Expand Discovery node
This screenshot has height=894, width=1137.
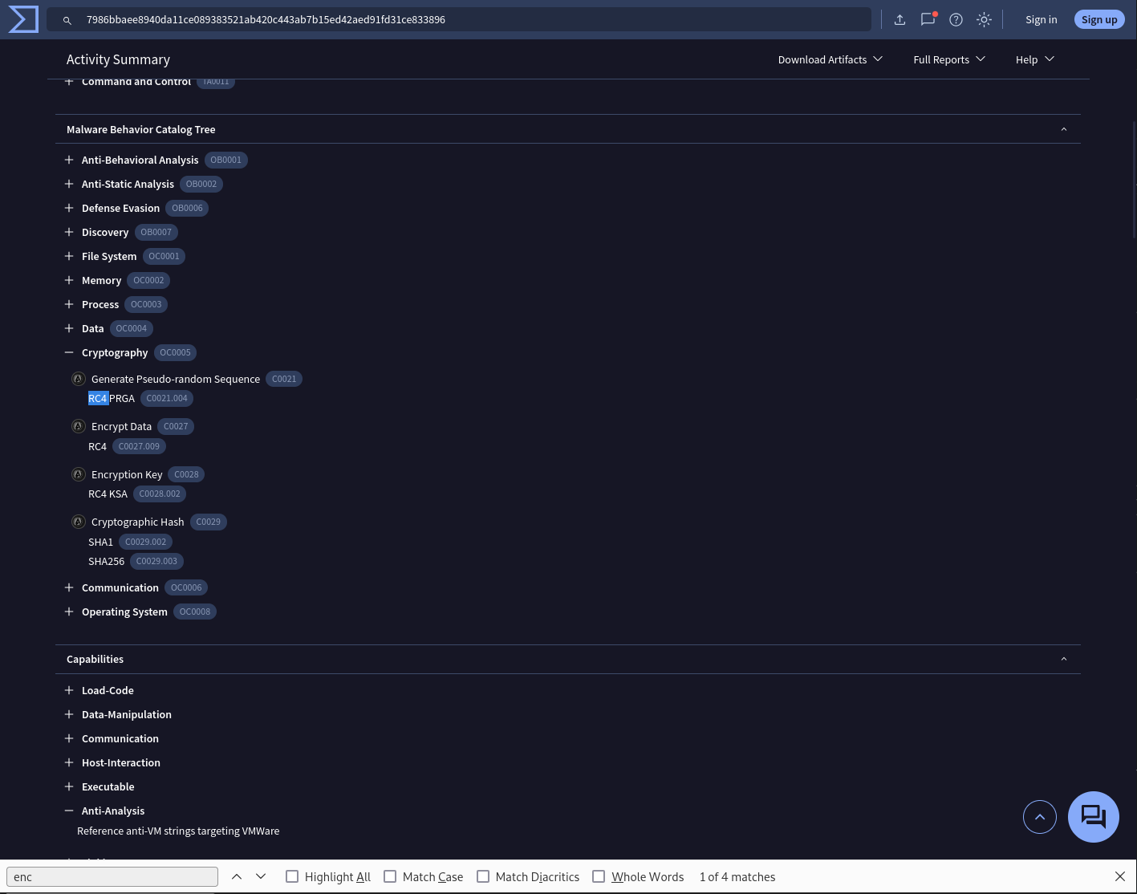coord(69,232)
